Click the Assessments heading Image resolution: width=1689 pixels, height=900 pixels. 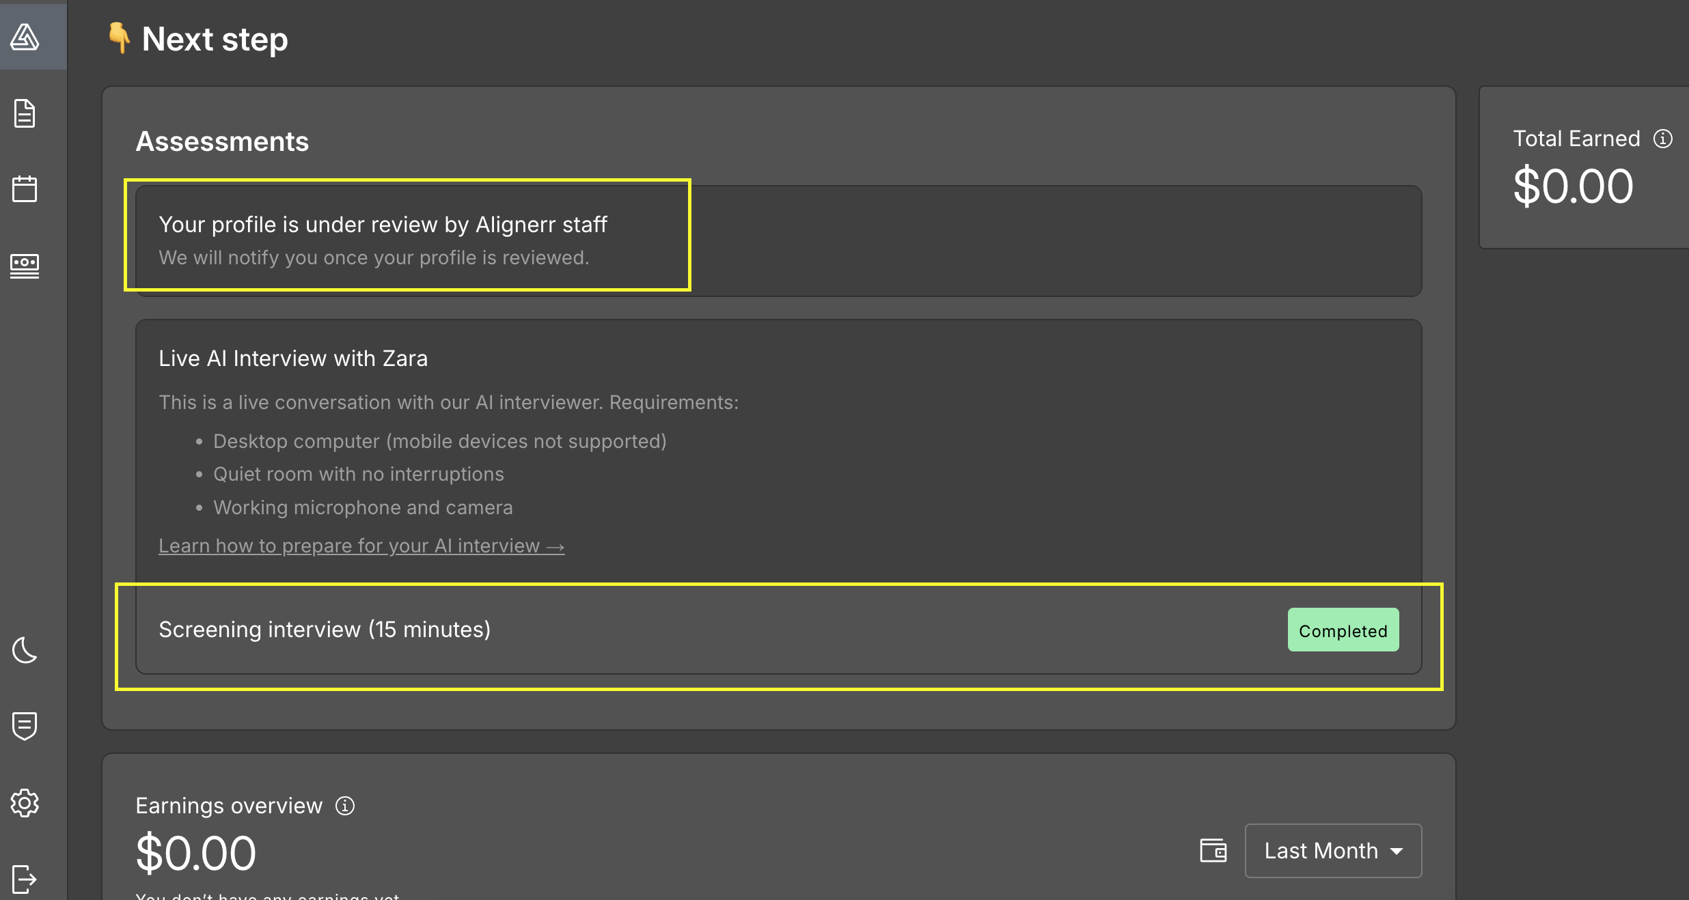[222, 141]
